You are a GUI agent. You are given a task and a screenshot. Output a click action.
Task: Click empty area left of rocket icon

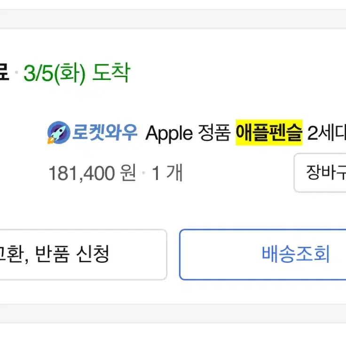click(x=23, y=133)
